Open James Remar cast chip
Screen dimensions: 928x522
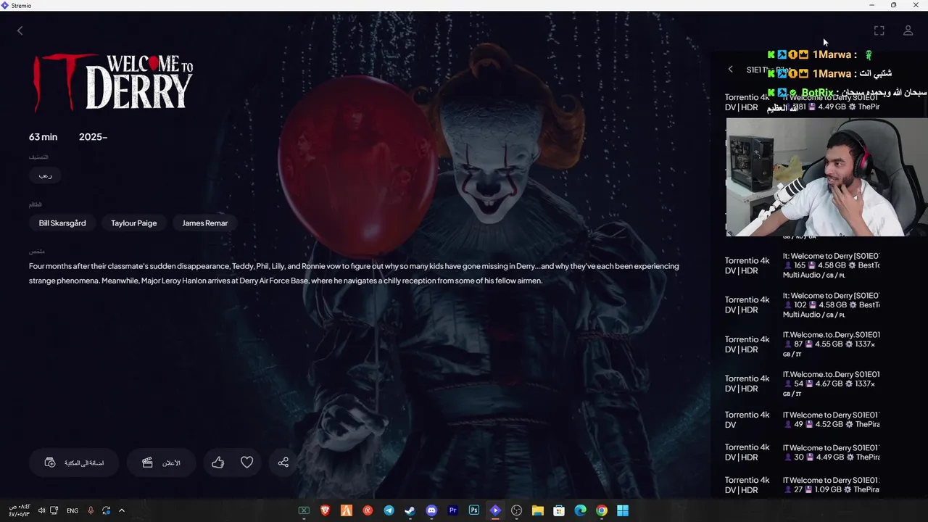205,223
